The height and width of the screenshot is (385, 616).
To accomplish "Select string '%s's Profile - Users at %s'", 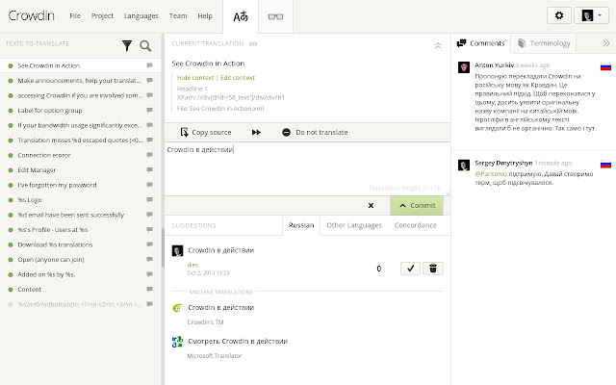I will [81, 230].
